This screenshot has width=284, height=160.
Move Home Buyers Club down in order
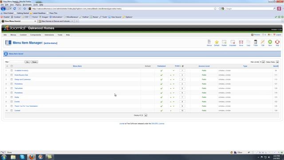[174, 75]
